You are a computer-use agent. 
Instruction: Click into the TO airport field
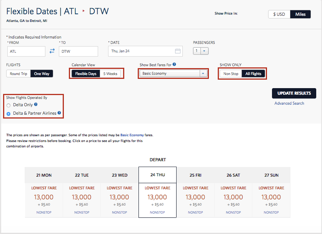pos(78,51)
